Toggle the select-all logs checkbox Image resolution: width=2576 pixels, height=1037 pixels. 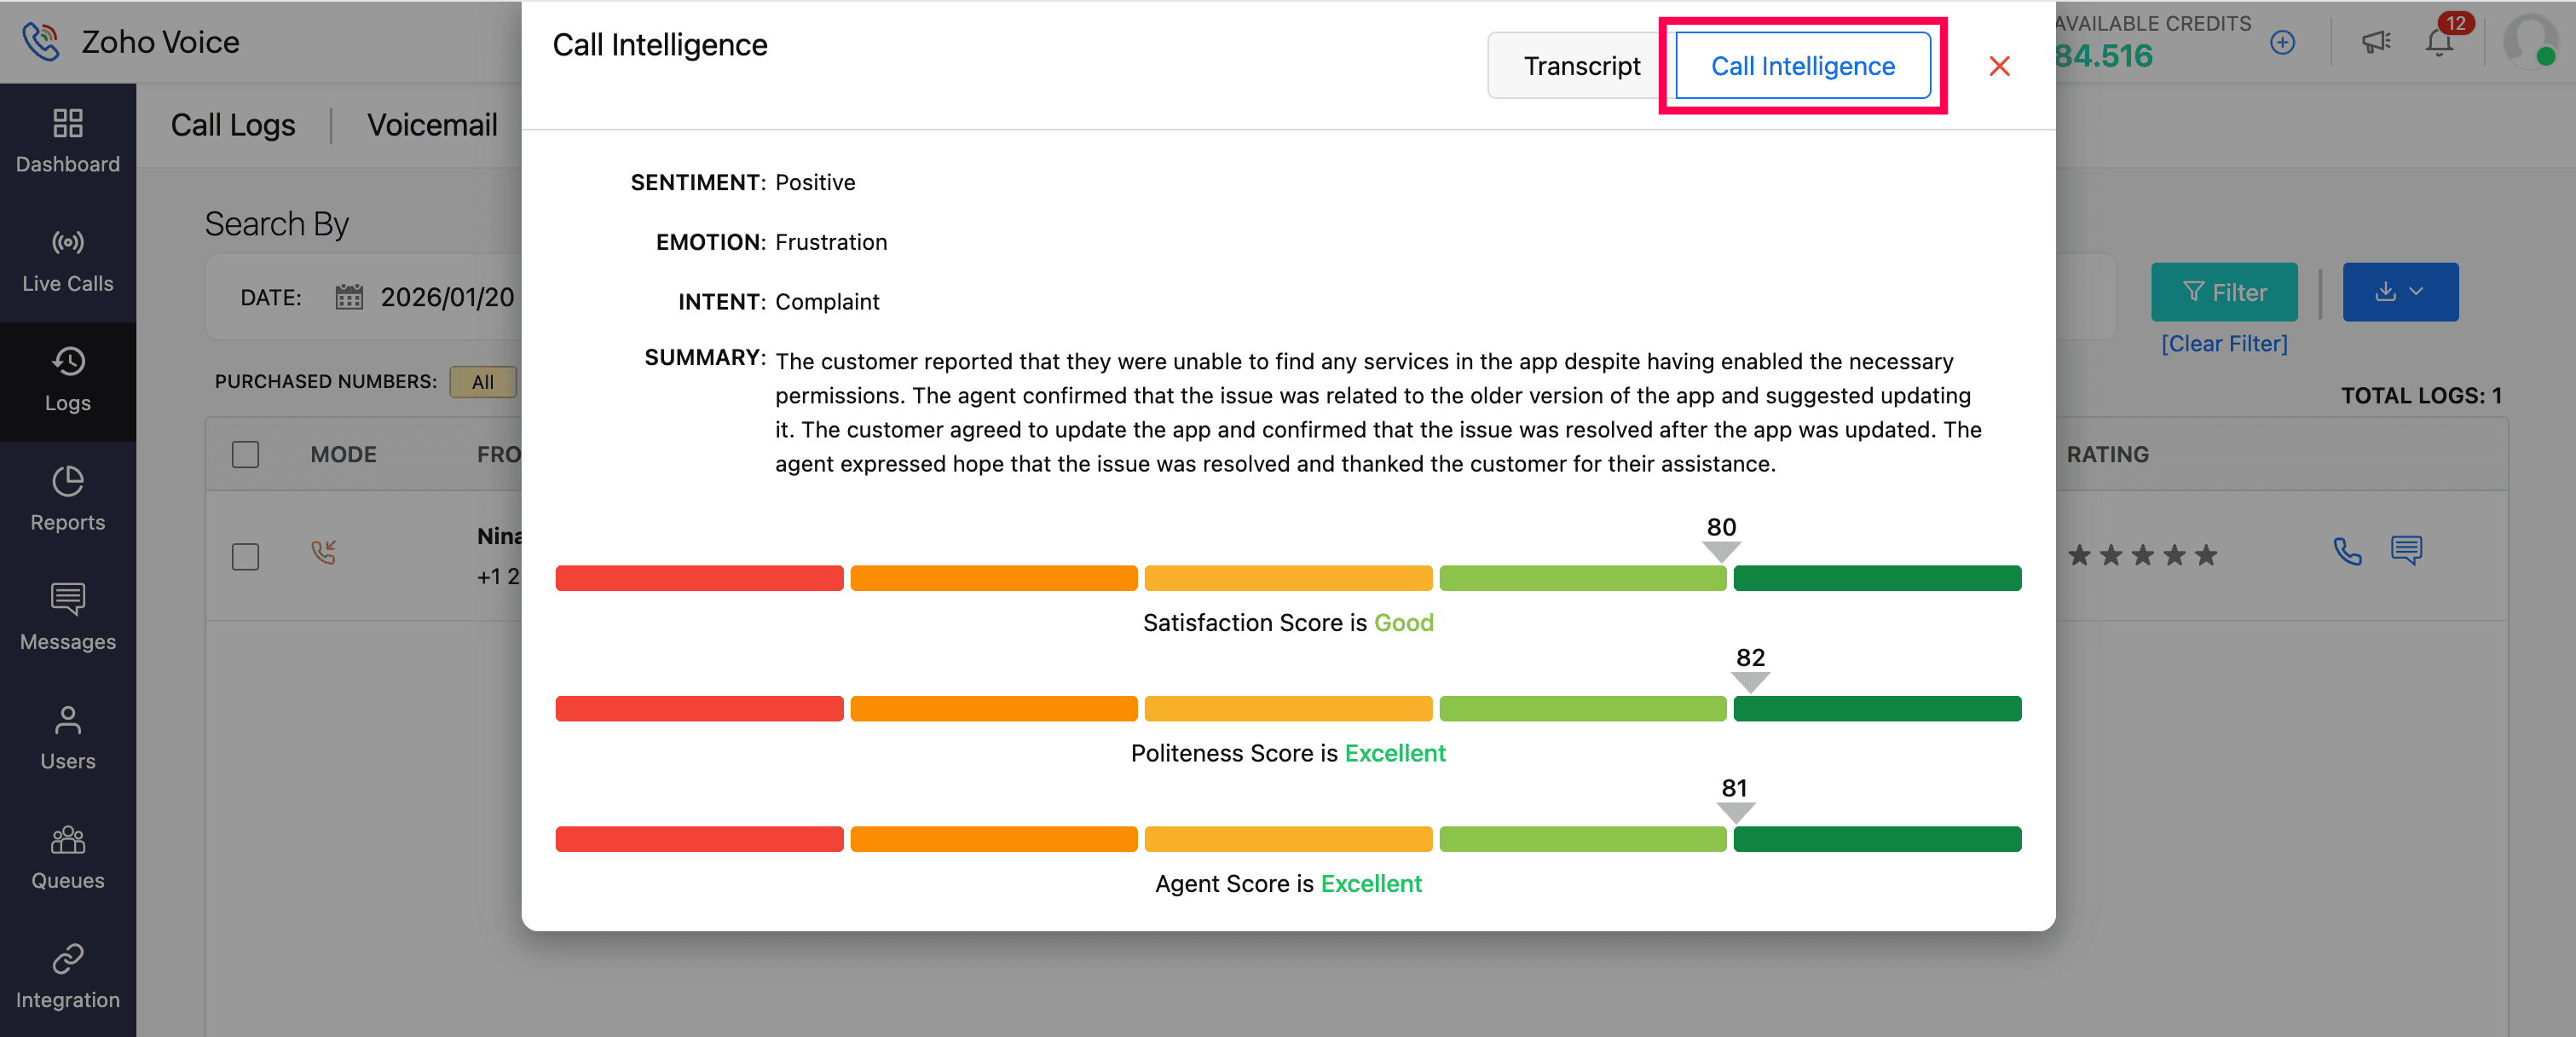[x=245, y=454]
